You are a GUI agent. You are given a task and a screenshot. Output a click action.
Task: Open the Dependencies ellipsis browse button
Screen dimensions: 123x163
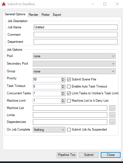pyautogui.click(x=112, y=122)
